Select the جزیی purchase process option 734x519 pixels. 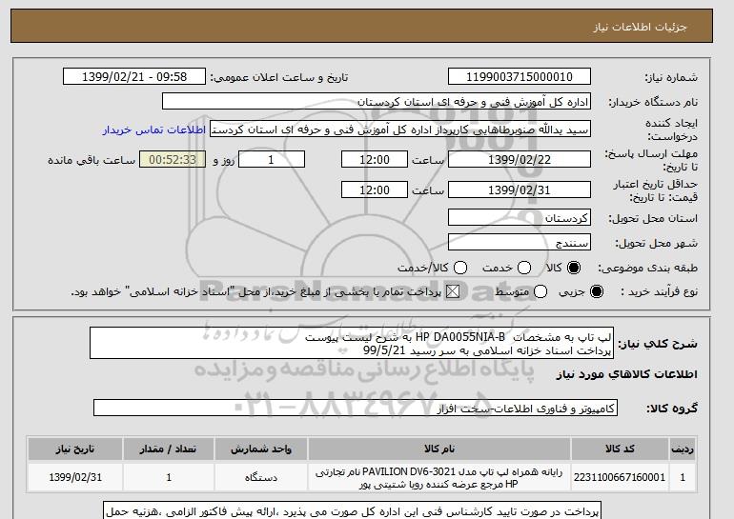pos(597,291)
